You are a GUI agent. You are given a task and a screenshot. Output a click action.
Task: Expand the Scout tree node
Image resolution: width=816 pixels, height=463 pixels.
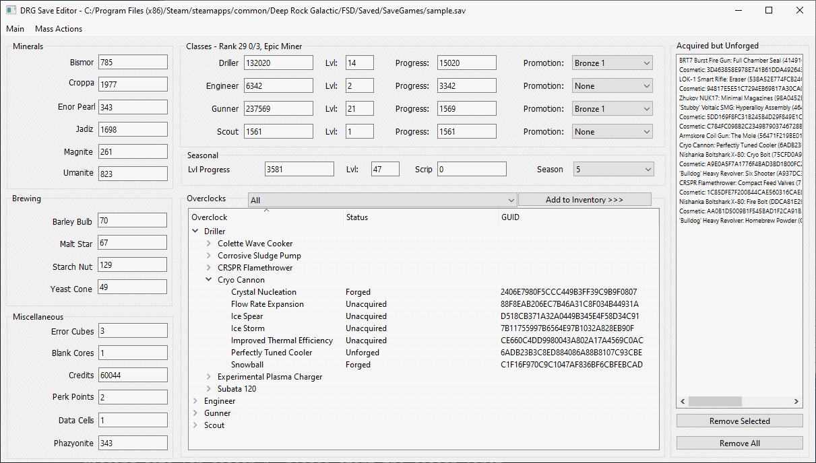[x=195, y=425]
